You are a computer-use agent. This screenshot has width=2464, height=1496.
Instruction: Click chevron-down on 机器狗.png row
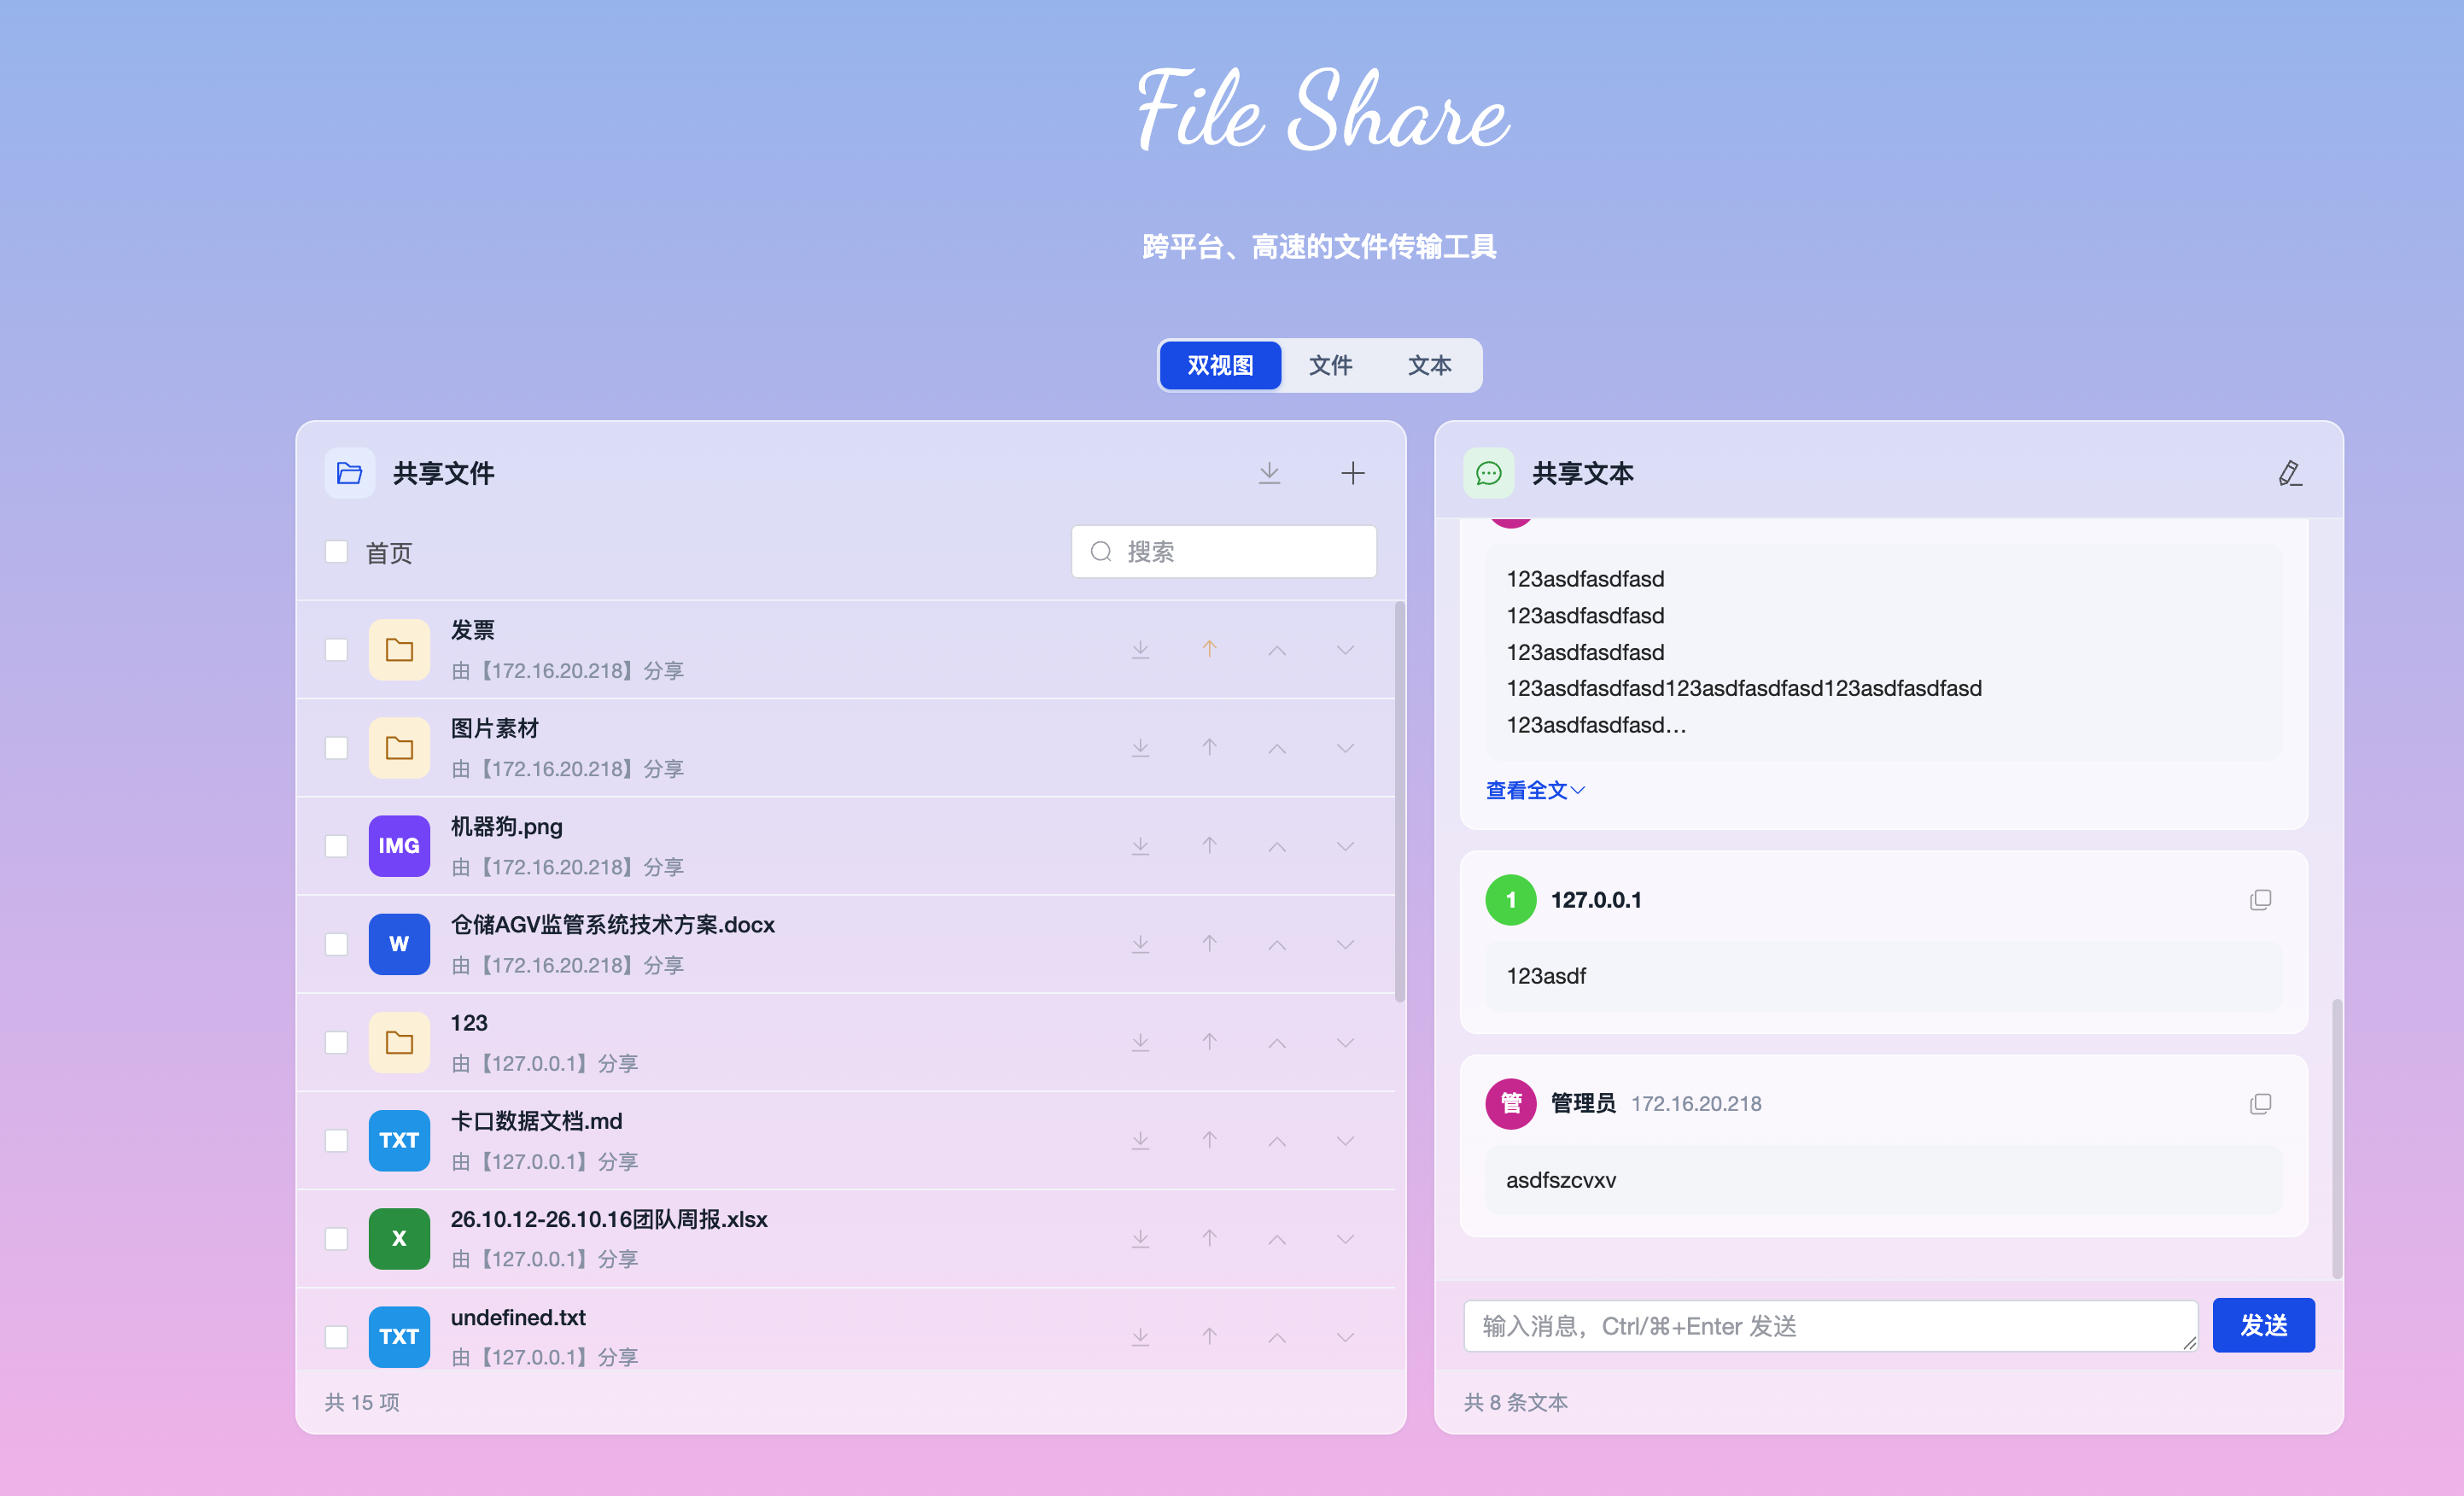1345,846
